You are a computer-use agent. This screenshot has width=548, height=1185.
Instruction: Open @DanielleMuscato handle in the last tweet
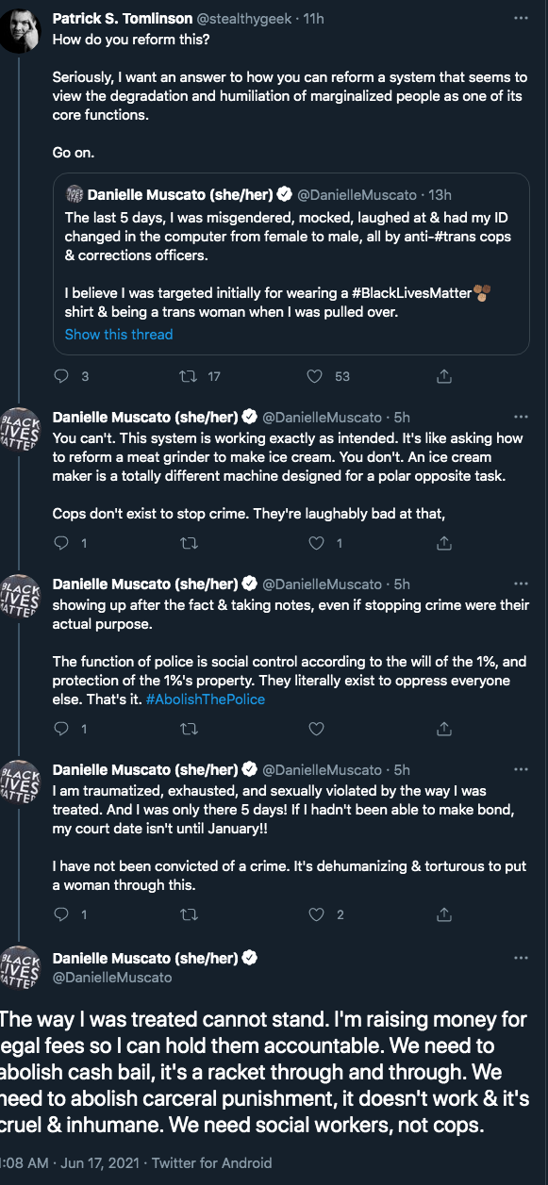112,978
